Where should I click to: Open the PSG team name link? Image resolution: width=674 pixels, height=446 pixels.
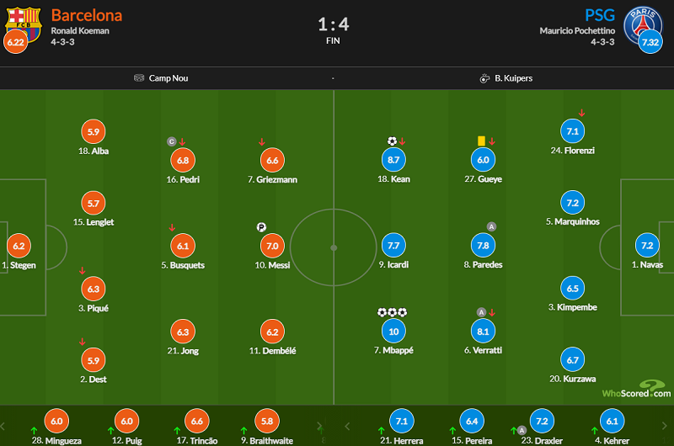[x=600, y=15]
